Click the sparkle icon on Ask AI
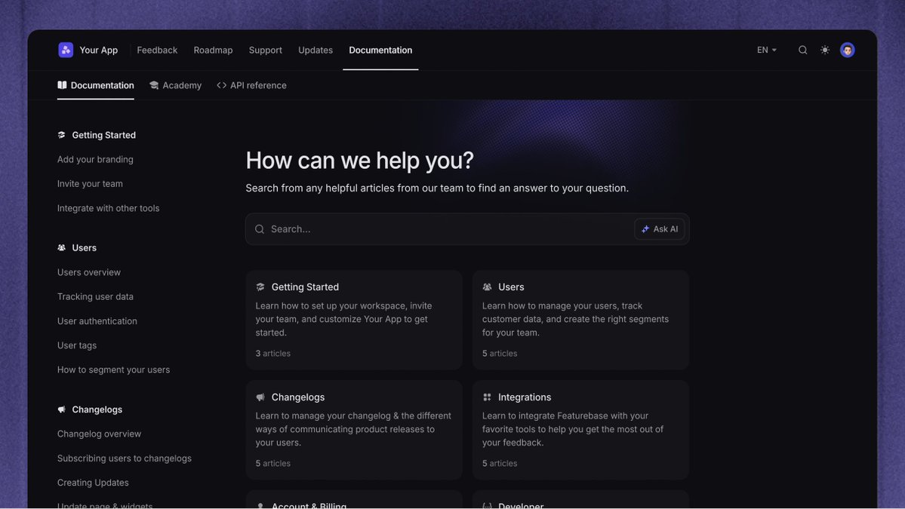 [x=645, y=228]
